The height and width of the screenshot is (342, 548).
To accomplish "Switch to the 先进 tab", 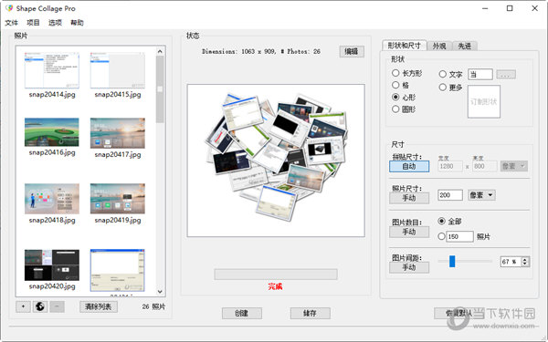I will pos(465,47).
